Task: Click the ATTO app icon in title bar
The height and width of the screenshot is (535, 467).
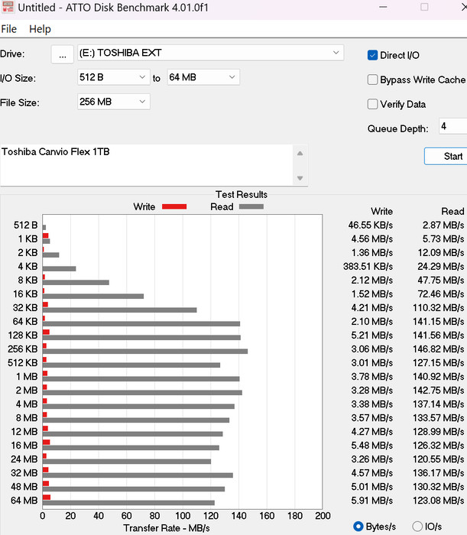Action: [8, 8]
